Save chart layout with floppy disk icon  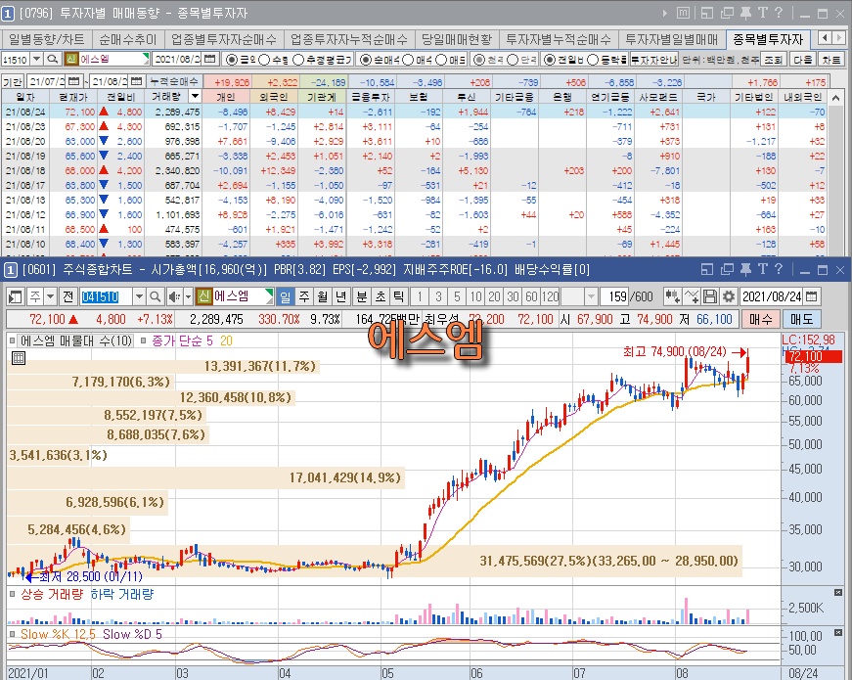709,296
